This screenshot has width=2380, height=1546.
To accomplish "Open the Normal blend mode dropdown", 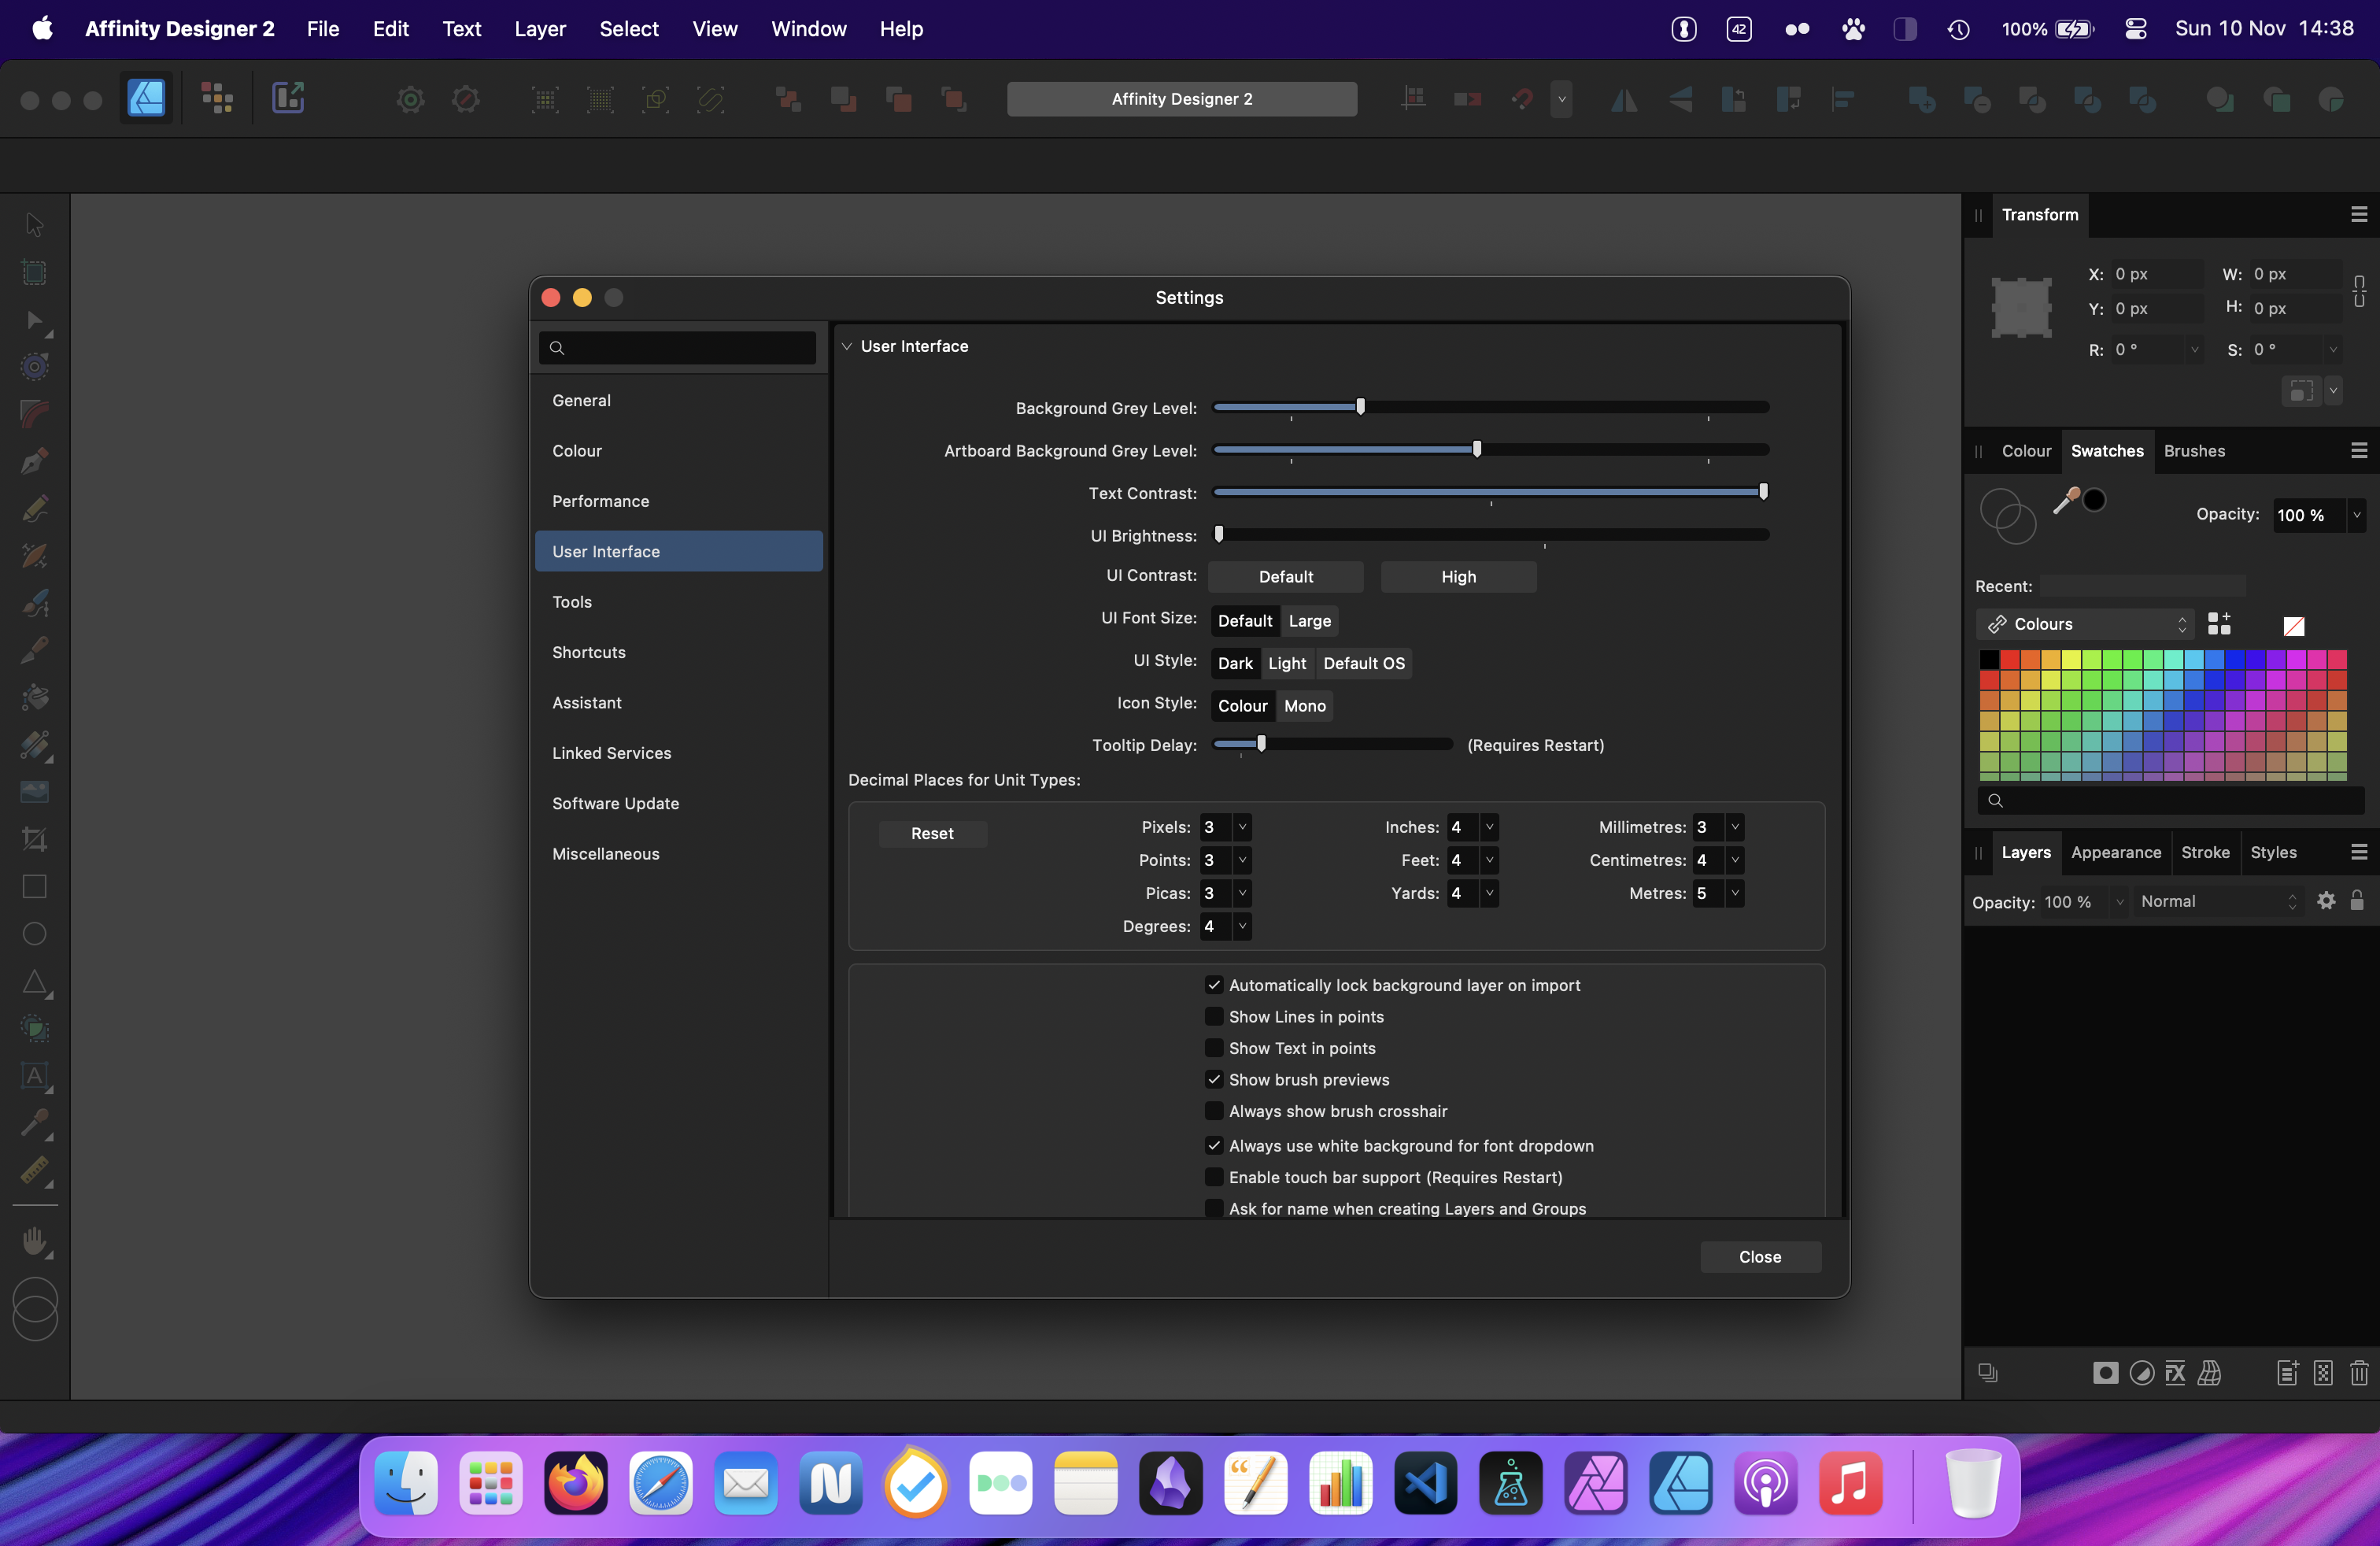I will point(2218,901).
